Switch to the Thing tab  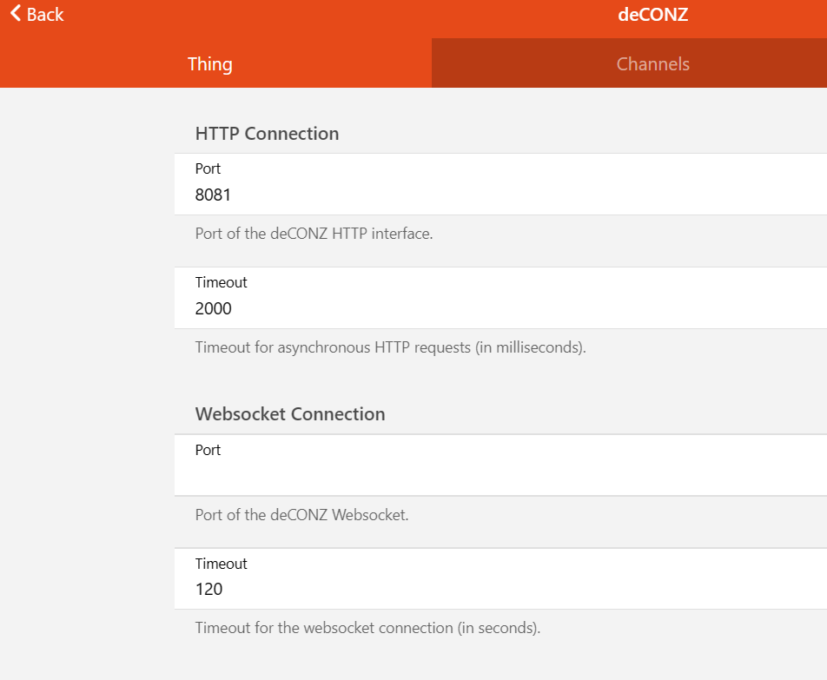click(x=210, y=64)
